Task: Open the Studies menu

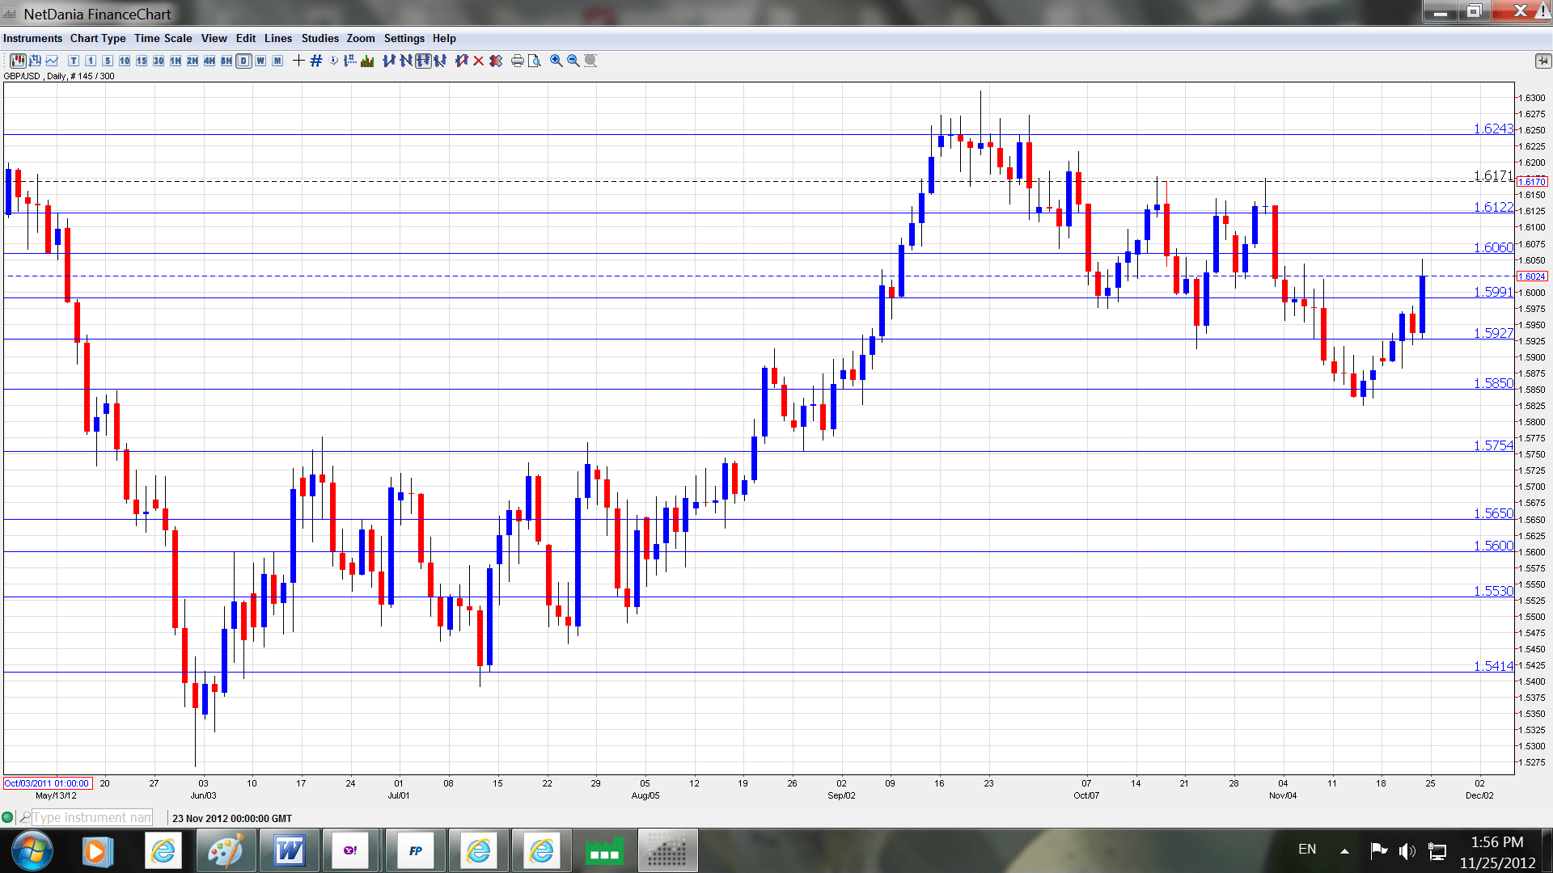Action: (320, 38)
